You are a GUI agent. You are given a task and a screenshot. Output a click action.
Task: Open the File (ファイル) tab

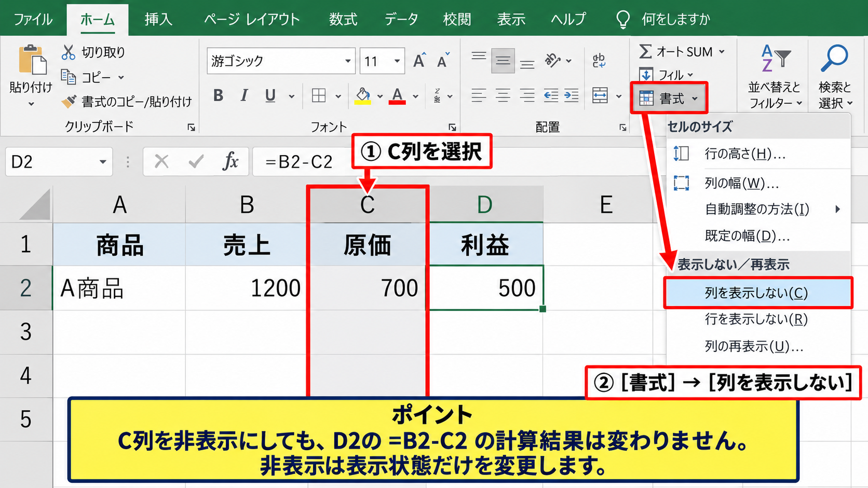[x=33, y=19]
